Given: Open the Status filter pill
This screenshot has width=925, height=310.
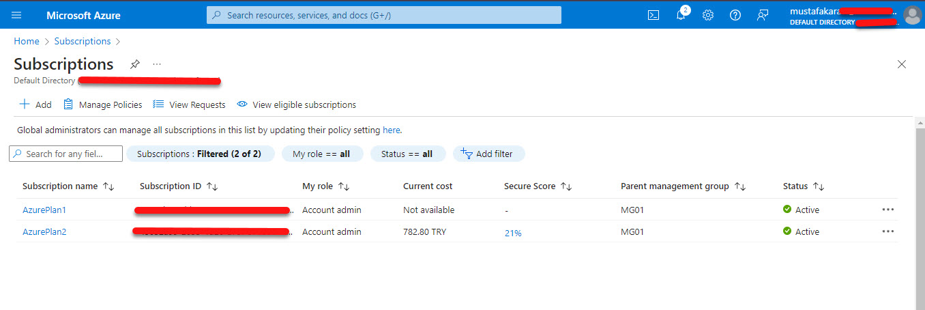Looking at the screenshot, I should pyautogui.click(x=407, y=154).
